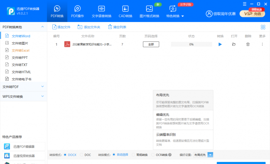270x164 pixels.
Task: Toggle grid view layout icon
Action: click(263, 27)
